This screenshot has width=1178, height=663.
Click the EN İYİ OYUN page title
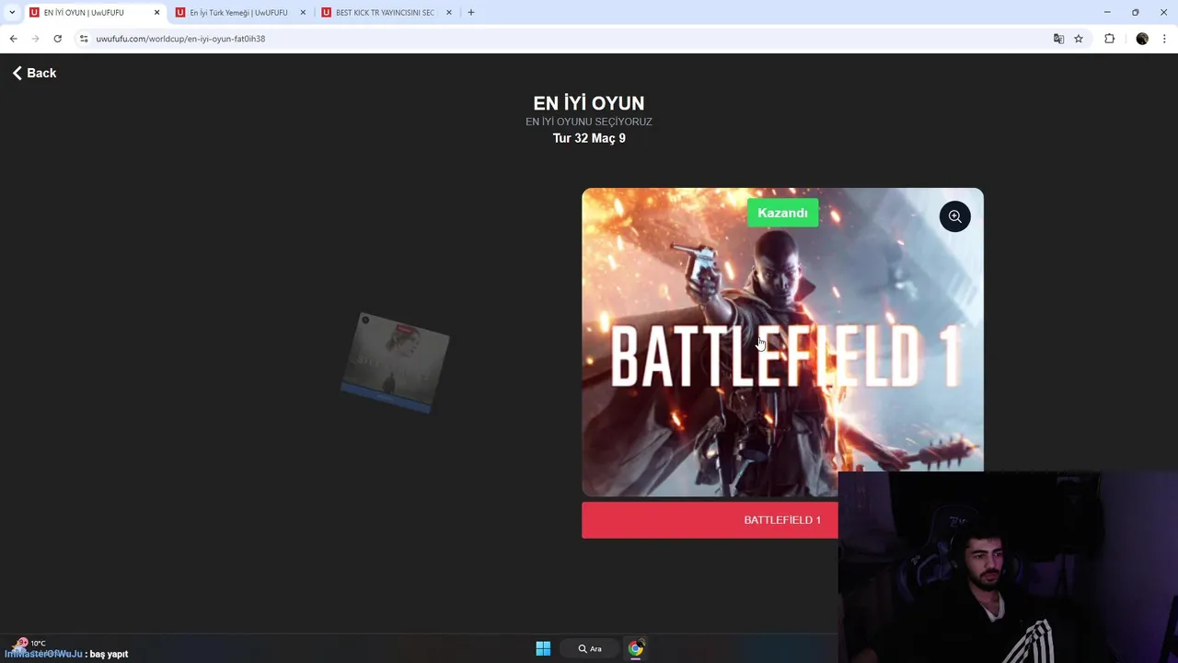click(x=589, y=103)
